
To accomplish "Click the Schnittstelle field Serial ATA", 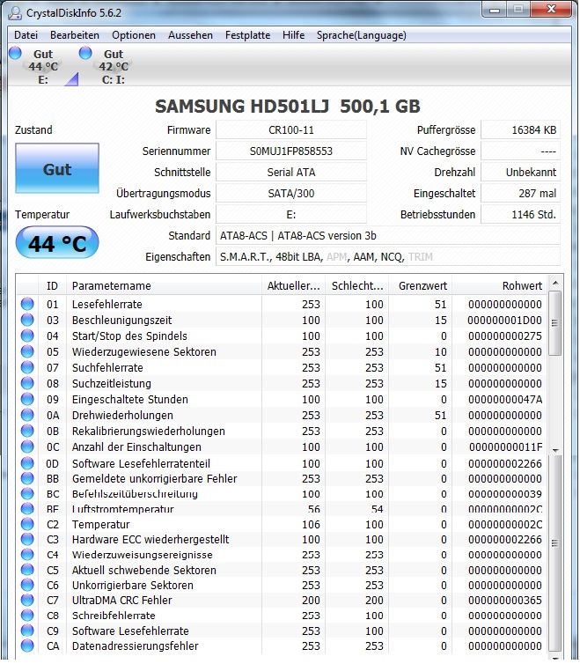I will click(x=291, y=173).
